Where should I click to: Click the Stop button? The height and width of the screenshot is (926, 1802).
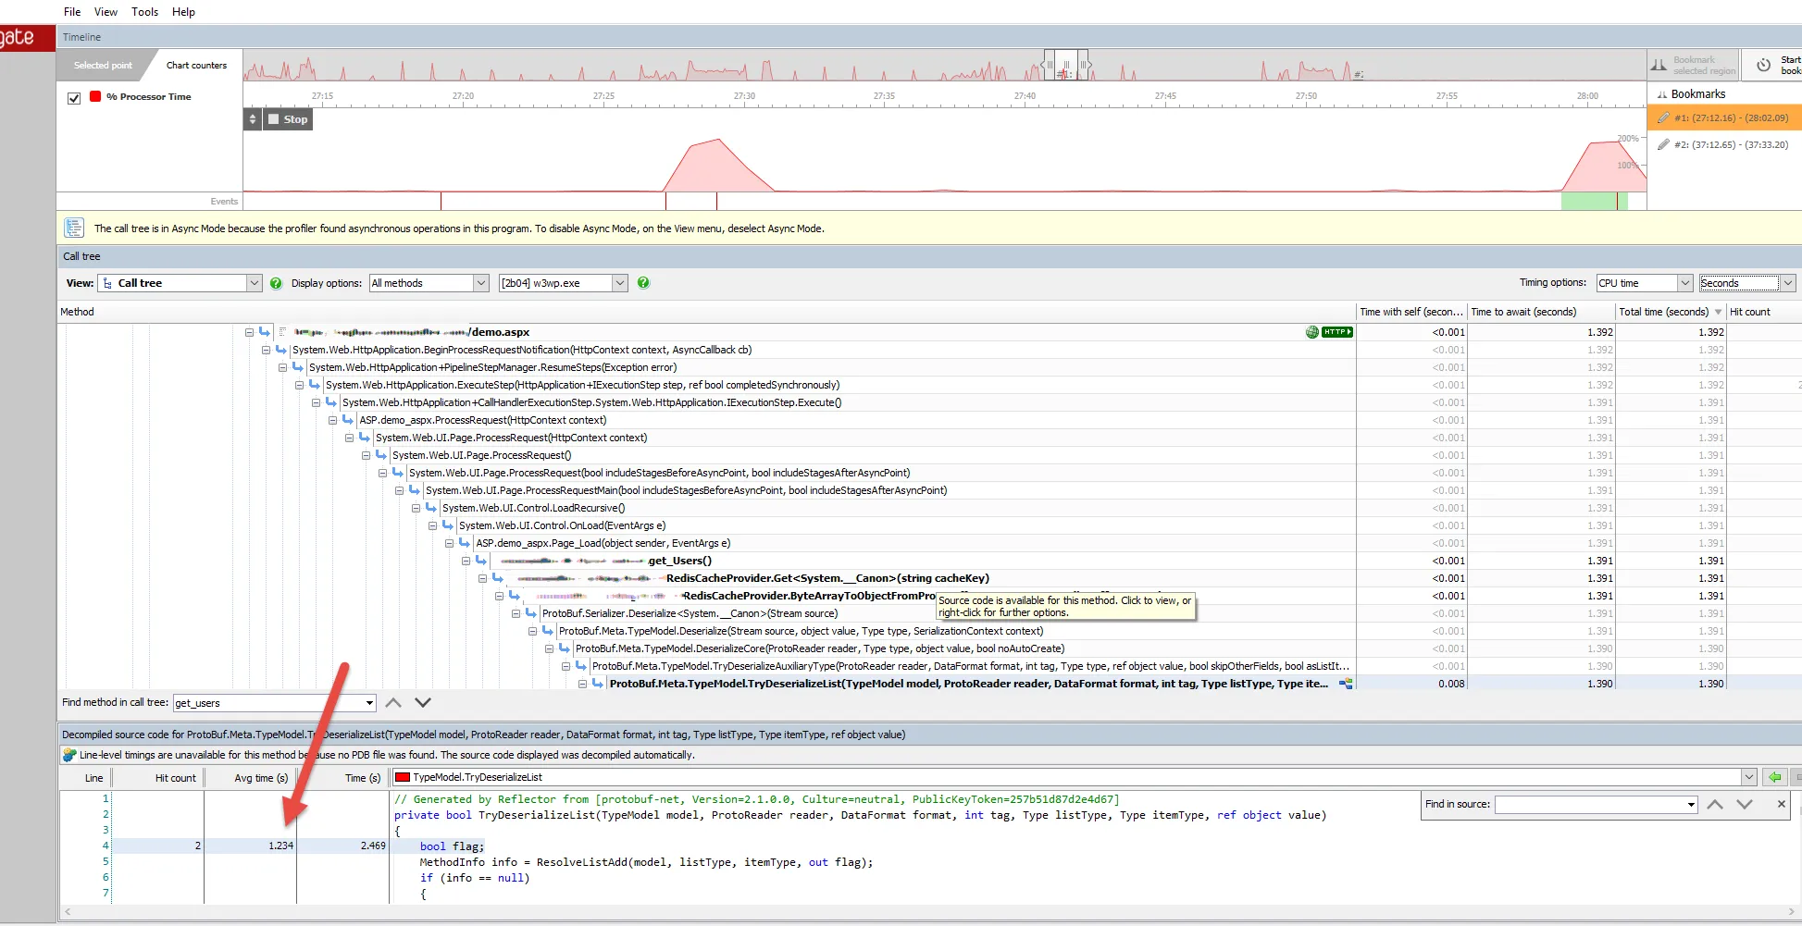click(x=288, y=119)
